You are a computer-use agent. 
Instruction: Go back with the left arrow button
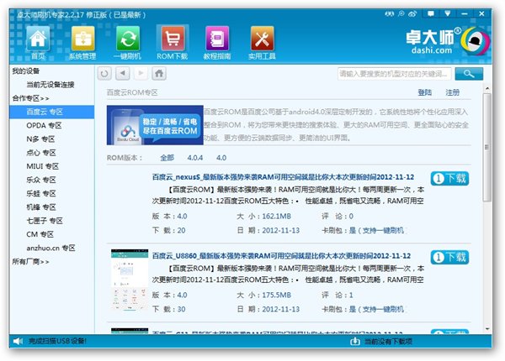click(123, 73)
